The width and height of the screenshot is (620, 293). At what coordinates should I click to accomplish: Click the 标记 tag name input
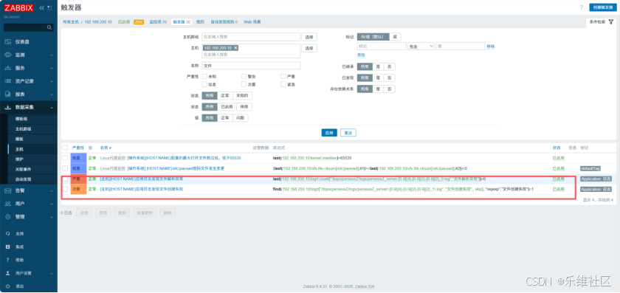click(382, 46)
